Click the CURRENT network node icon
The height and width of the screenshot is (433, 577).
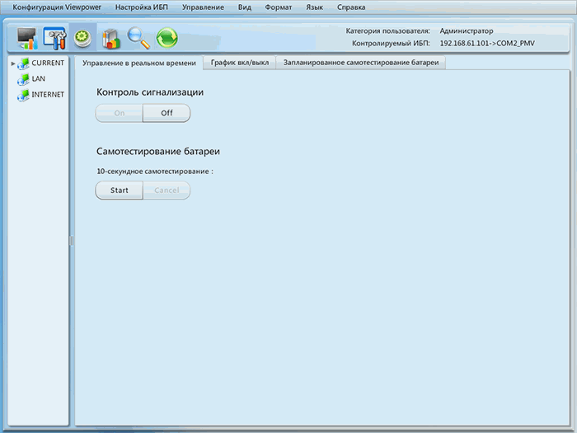(23, 64)
